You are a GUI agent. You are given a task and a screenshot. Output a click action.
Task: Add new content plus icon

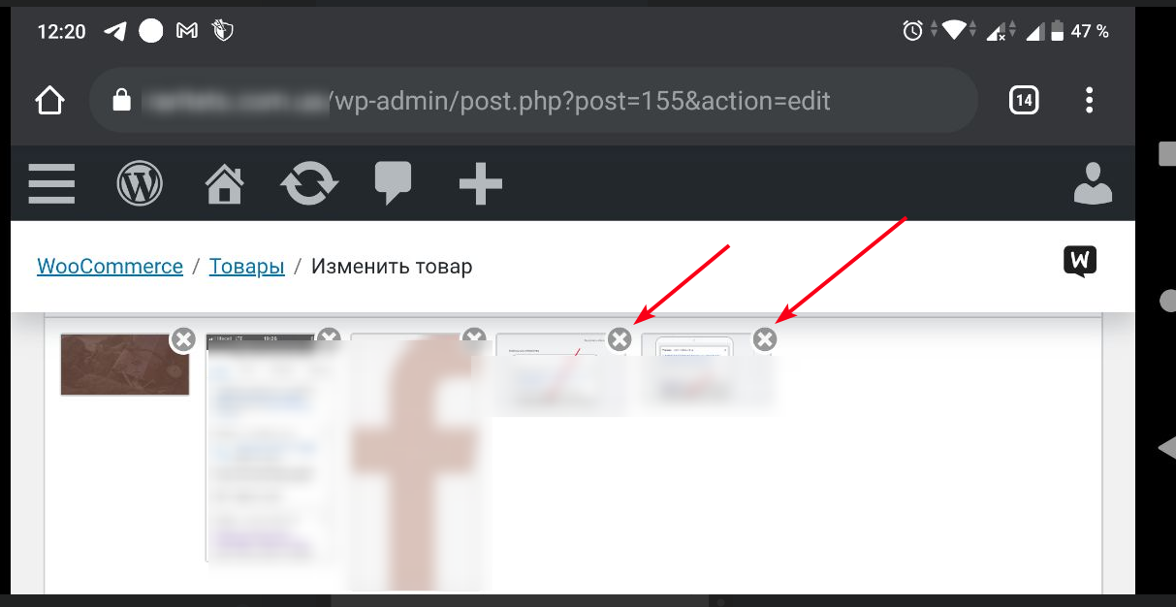click(x=480, y=183)
